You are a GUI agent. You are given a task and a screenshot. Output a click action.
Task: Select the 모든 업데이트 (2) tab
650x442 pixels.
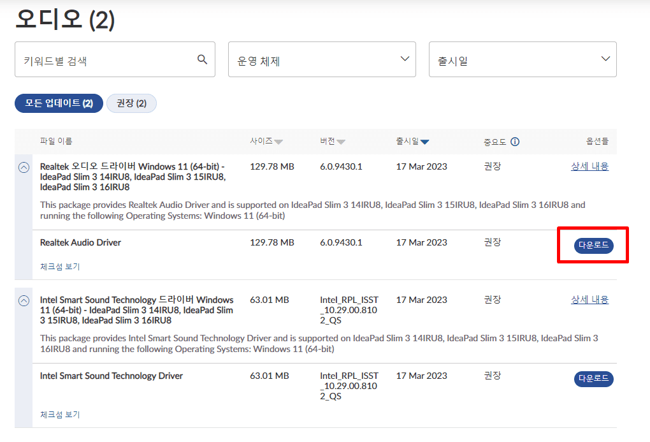pyautogui.click(x=59, y=103)
